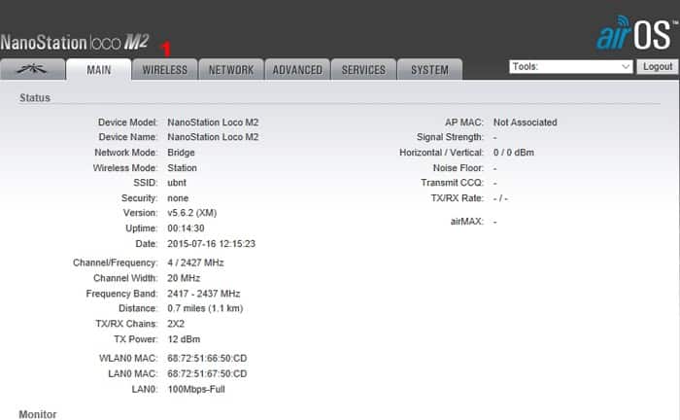Click the AP MAC value Not Associated
680x420 pixels.
(526, 122)
